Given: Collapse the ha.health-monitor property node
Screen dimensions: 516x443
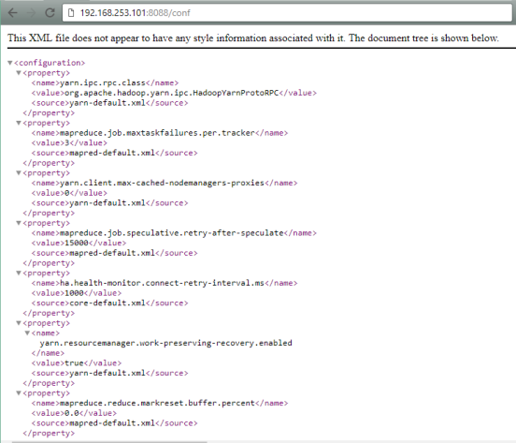Looking at the screenshot, I should (19, 273).
